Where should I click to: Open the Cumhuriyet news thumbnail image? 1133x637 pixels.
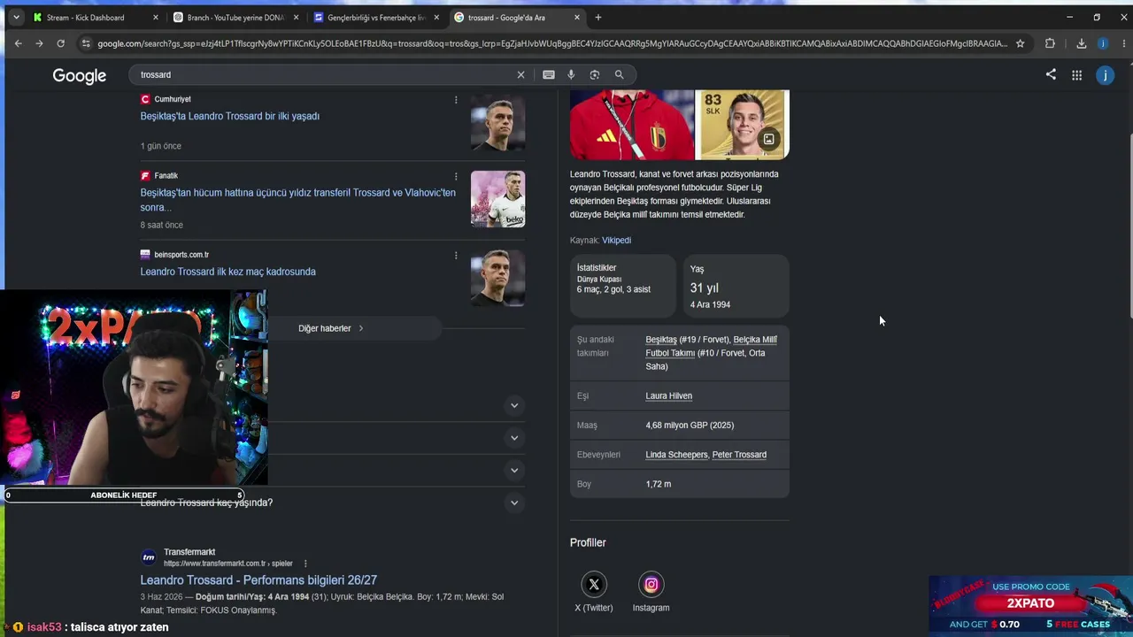click(x=497, y=124)
